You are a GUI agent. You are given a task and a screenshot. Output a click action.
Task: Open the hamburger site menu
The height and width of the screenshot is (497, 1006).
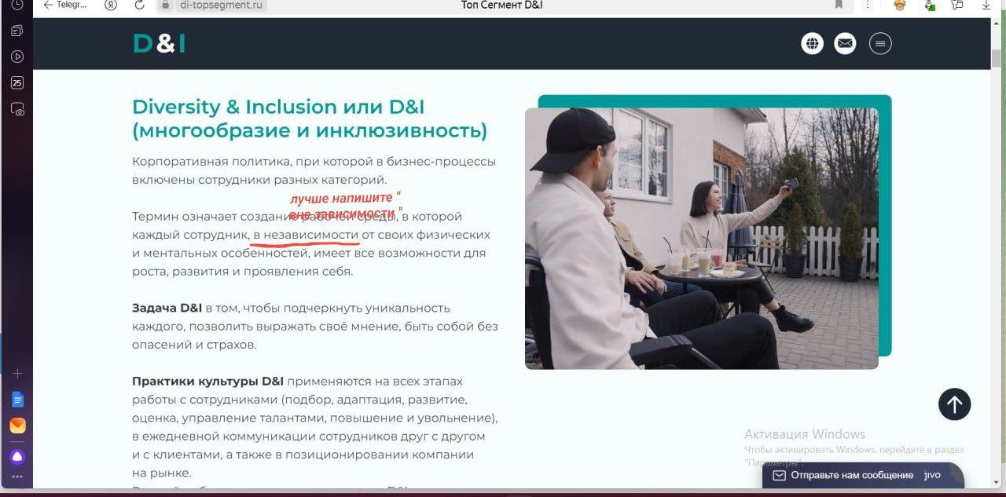880,44
